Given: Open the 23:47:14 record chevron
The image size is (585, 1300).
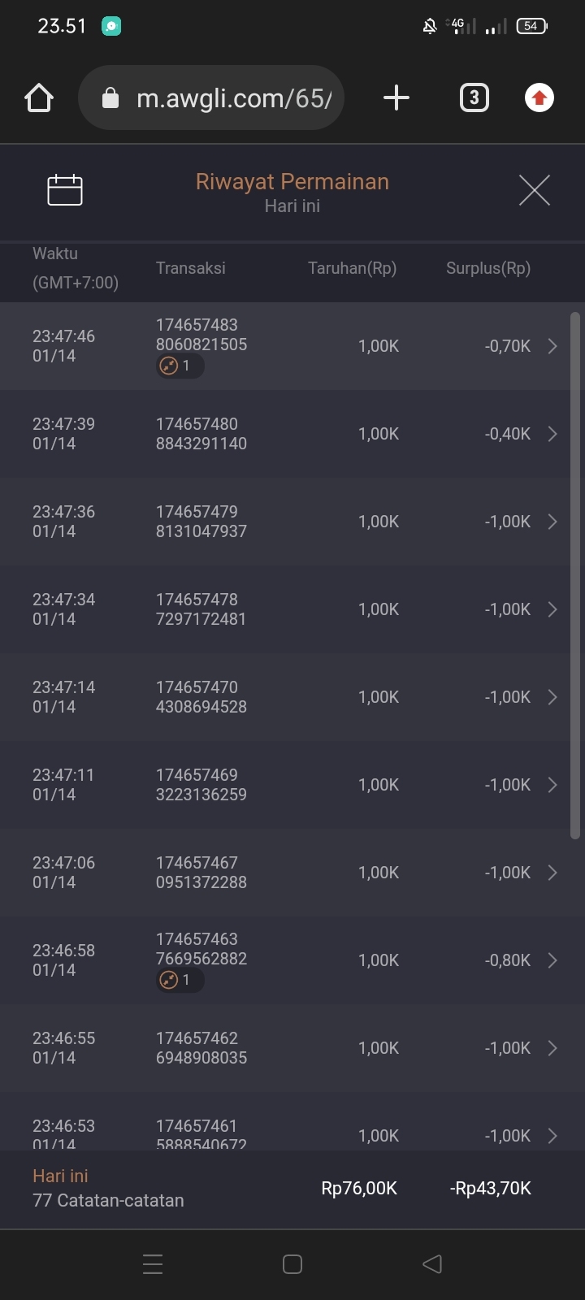Looking at the screenshot, I should pos(552,697).
